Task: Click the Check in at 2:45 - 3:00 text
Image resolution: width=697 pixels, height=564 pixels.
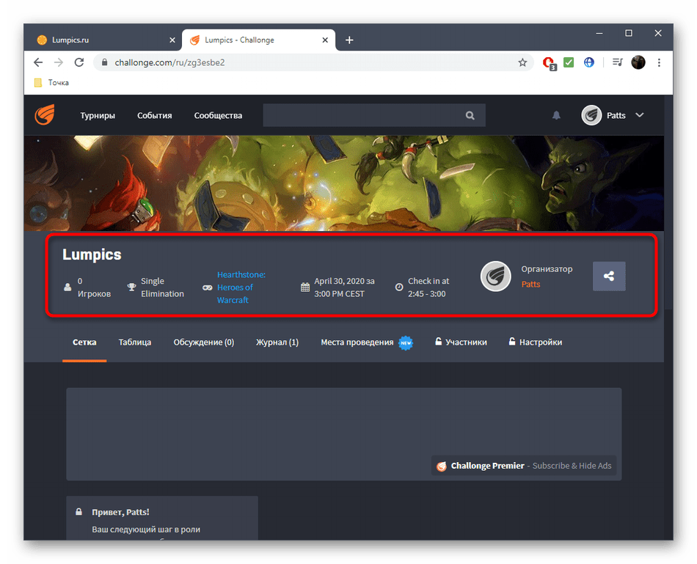Action: (428, 288)
